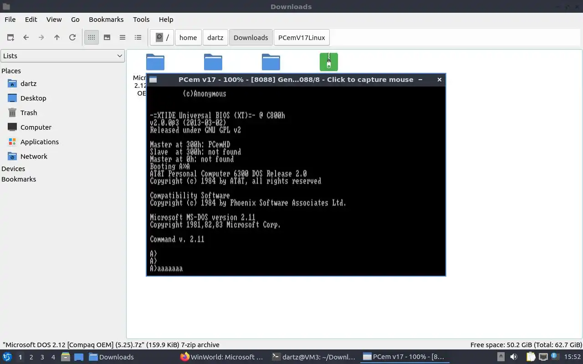Switch to dartz@VM3 terminal taskbar entry

313,357
